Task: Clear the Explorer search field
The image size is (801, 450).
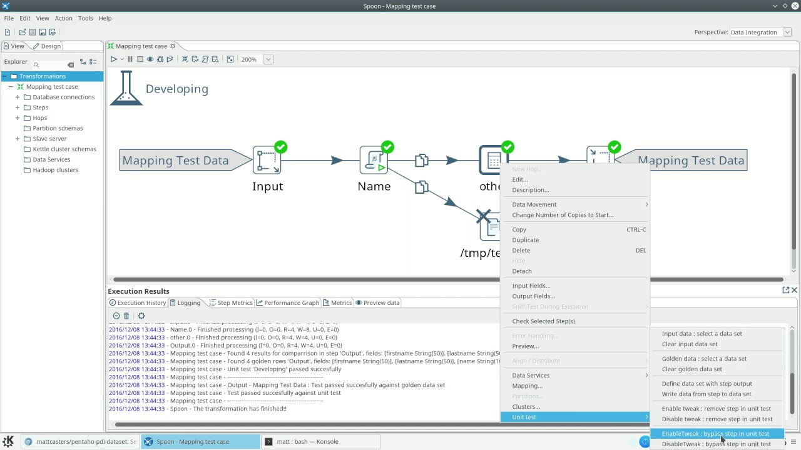Action: 71,64
